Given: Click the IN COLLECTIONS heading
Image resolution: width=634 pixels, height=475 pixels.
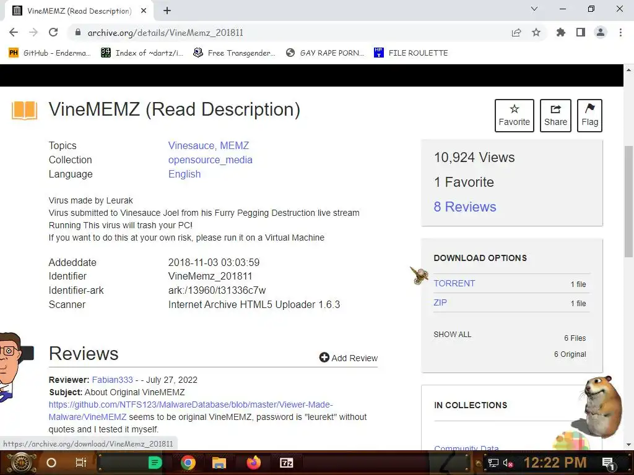Looking at the screenshot, I should 471,405.
